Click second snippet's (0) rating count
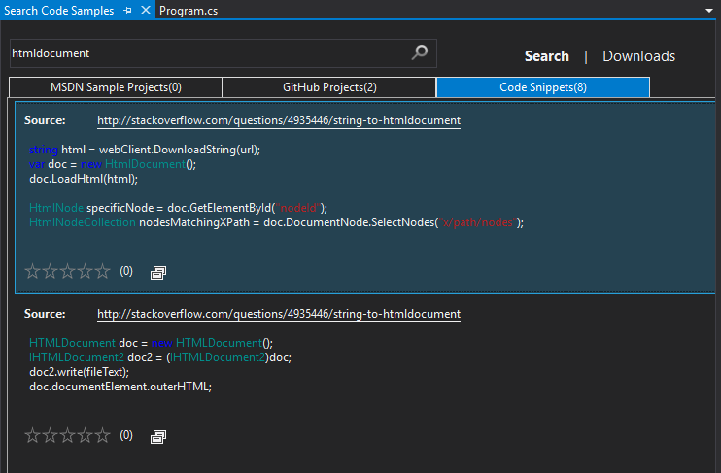The height and width of the screenshot is (473, 721). [126, 435]
